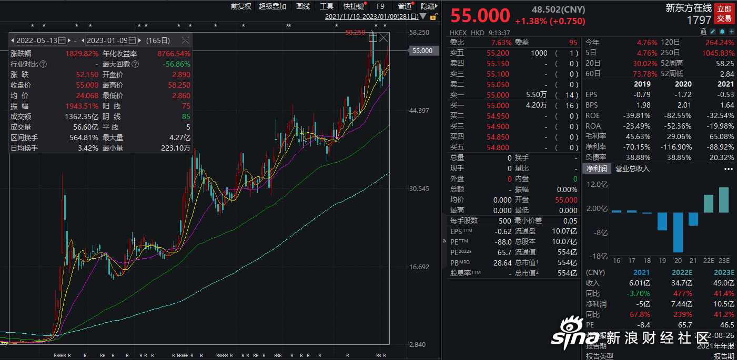Click the 23E forecast net profit bar
Screen dimensions: 737x360
724,200
